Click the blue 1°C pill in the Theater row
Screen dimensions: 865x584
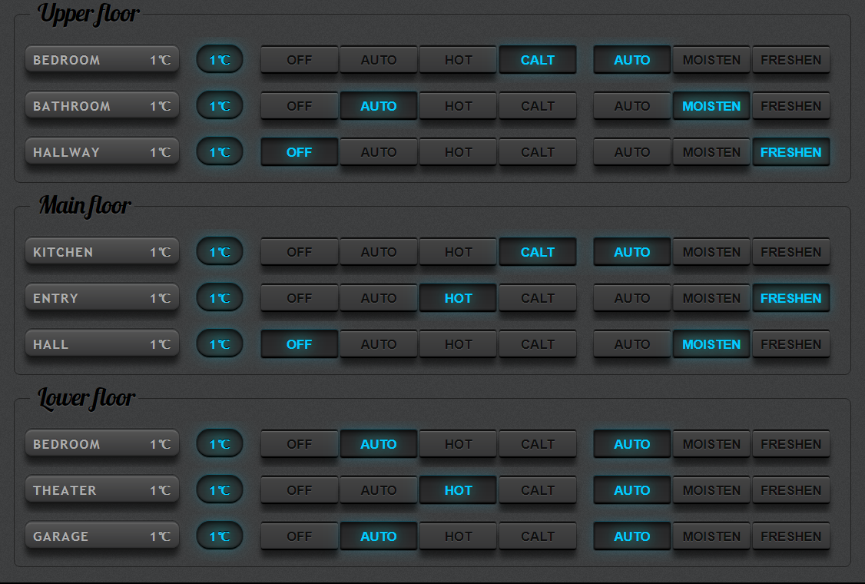[220, 490]
